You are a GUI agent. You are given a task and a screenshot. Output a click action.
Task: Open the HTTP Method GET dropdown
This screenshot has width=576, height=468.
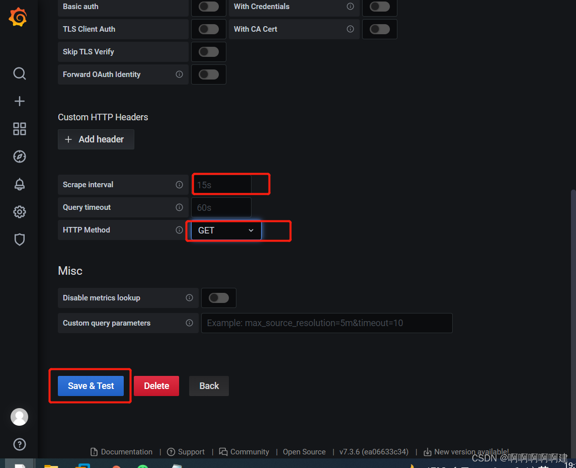[x=226, y=230]
